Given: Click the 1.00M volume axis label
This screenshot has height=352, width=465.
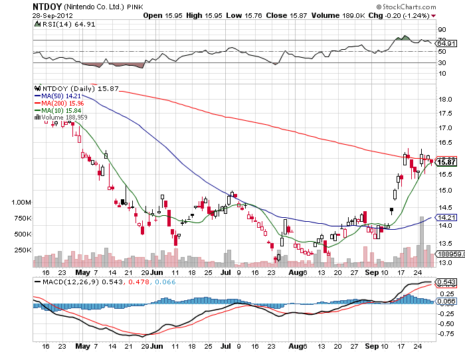Looking at the screenshot, I should click(x=21, y=203).
